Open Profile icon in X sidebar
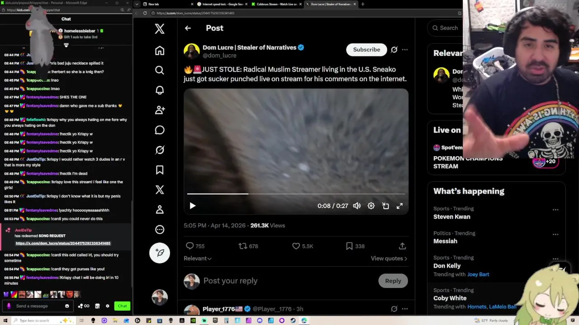Image resolution: width=579 pixels, height=325 pixels. pyautogui.click(x=160, y=209)
